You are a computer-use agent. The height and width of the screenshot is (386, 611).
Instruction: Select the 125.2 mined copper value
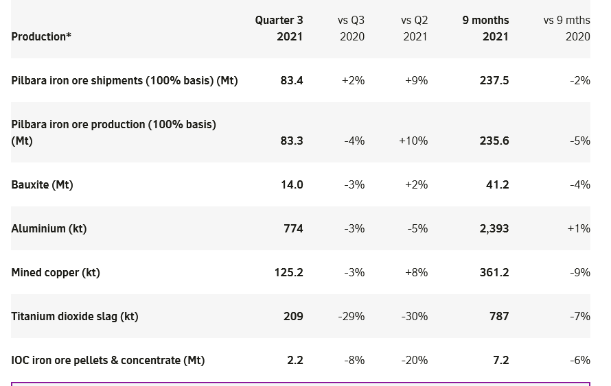[289, 272]
